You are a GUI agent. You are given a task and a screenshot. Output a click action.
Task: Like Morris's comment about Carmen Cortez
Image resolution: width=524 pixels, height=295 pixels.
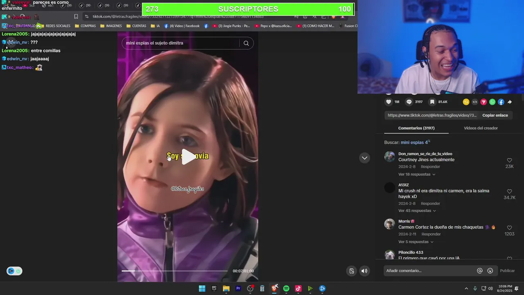point(509,228)
